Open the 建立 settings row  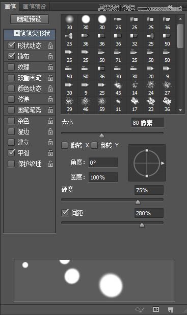23,142
